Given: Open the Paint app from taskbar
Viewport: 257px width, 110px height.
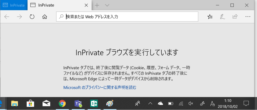Looking at the screenshot, I should tap(110, 103).
